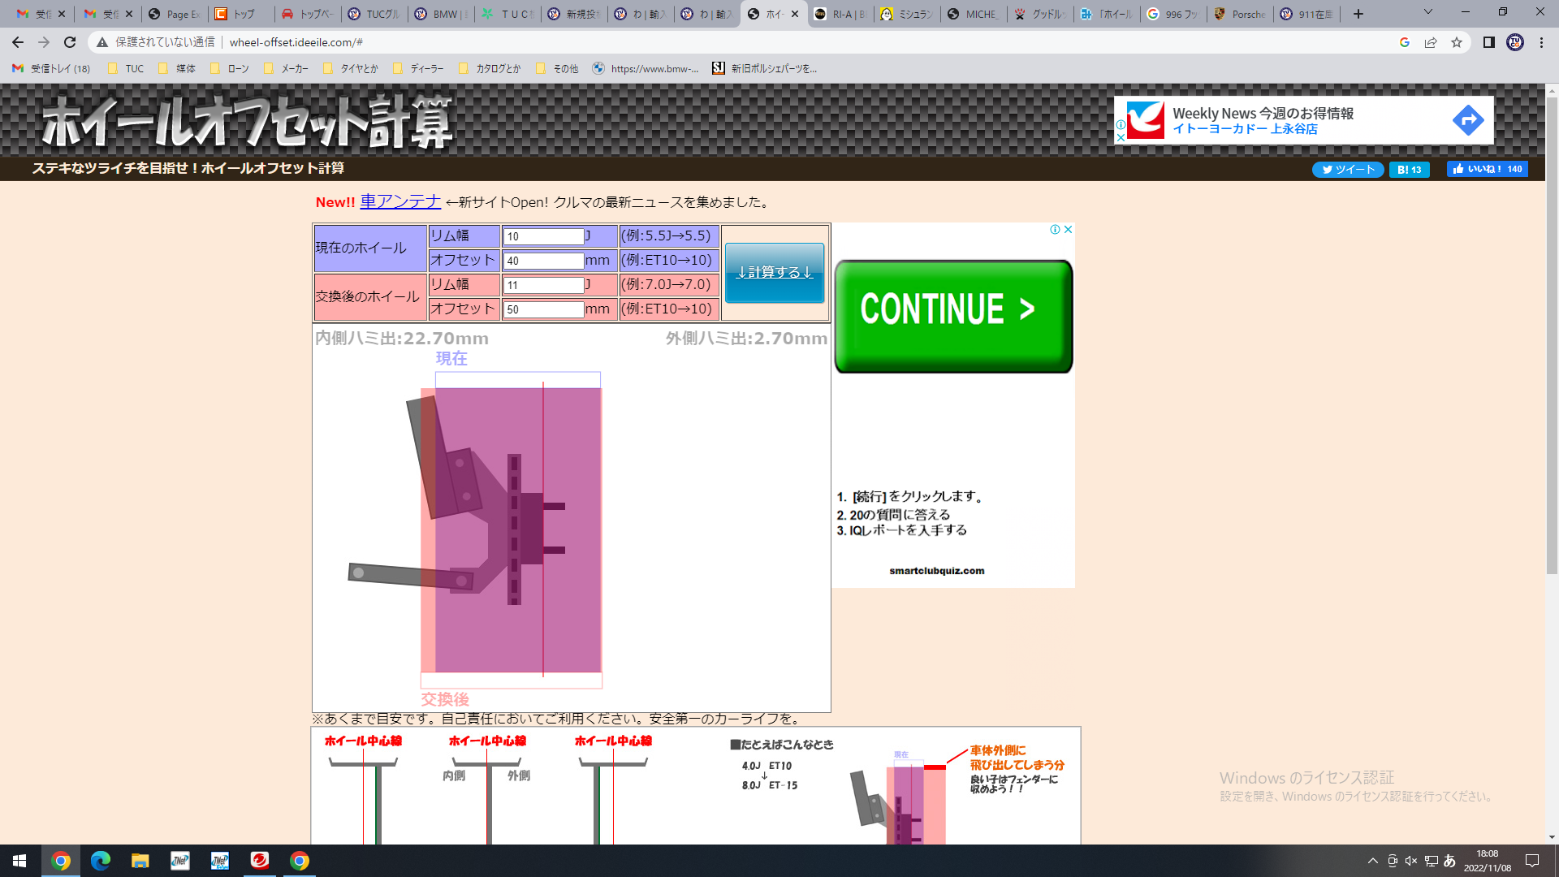
Task: Open the 車アンテナ link
Action: pos(400,201)
